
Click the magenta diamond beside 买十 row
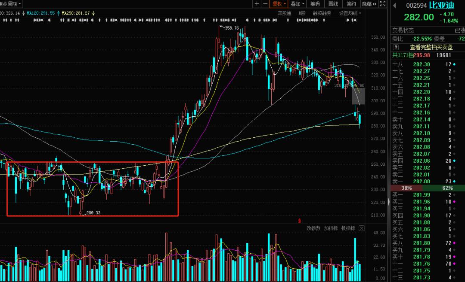click(x=454, y=257)
